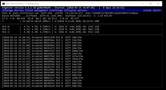Screen dimensions: 166x90
Task: Open the [M]anage devices menu
Action: 13,10
